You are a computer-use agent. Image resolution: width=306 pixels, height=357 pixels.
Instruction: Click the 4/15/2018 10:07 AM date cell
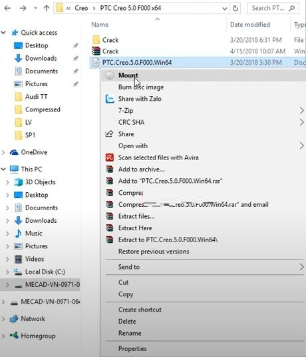257,51
